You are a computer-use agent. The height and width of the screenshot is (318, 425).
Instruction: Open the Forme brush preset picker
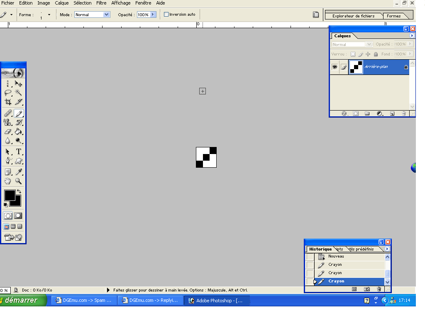click(x=49, y=14)
